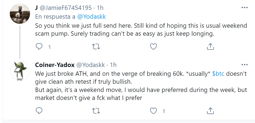
Task: Open the 1h timestamp on Coiner-Yadox's tweet
Action: (x=113, y=65)
